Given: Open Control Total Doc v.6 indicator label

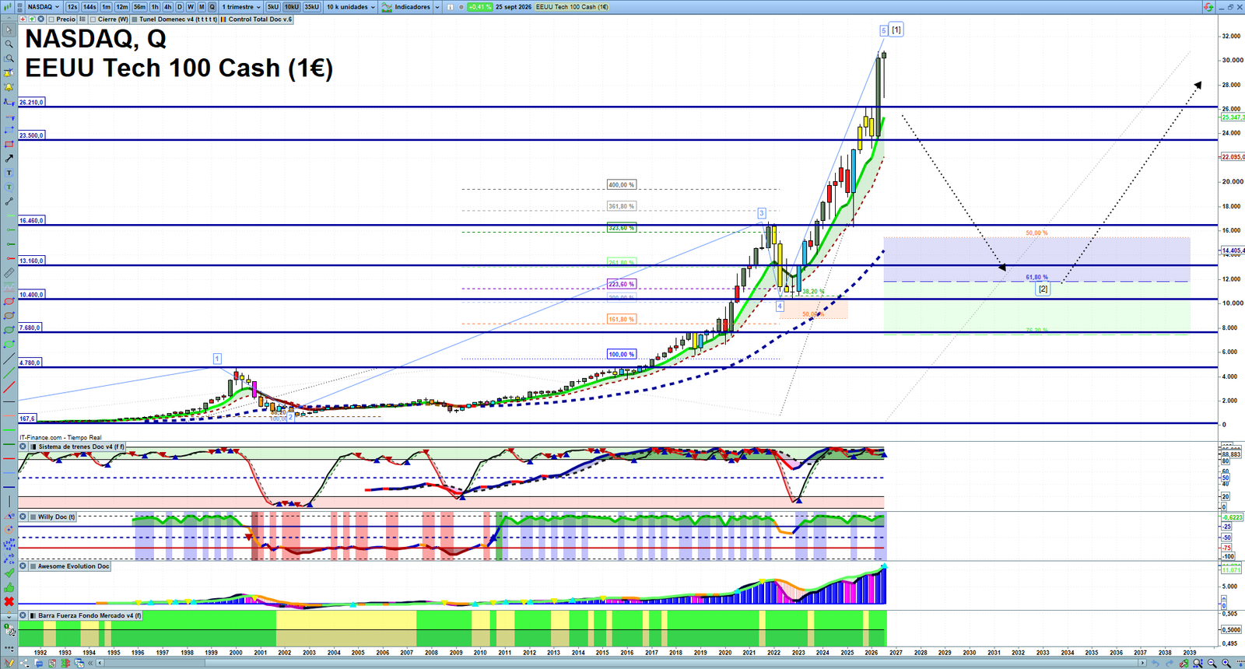Looking at the screenshot, I should pyautogui.click(x=257, y=19).
